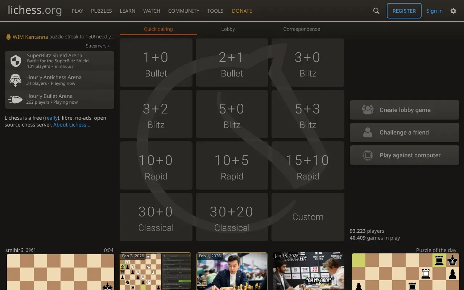
Task: Click the microphone icon beside WIM Kantanna
Action: [x=8, y=37]
